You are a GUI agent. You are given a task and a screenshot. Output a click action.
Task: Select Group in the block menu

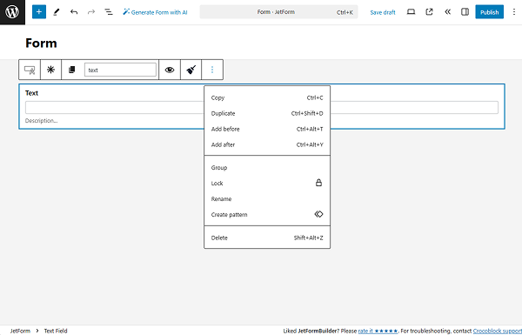267,167
